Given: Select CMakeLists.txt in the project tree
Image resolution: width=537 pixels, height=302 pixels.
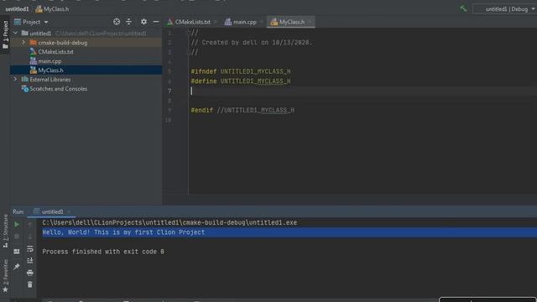Looking at the screenshot, I should [x=55, y=52].
